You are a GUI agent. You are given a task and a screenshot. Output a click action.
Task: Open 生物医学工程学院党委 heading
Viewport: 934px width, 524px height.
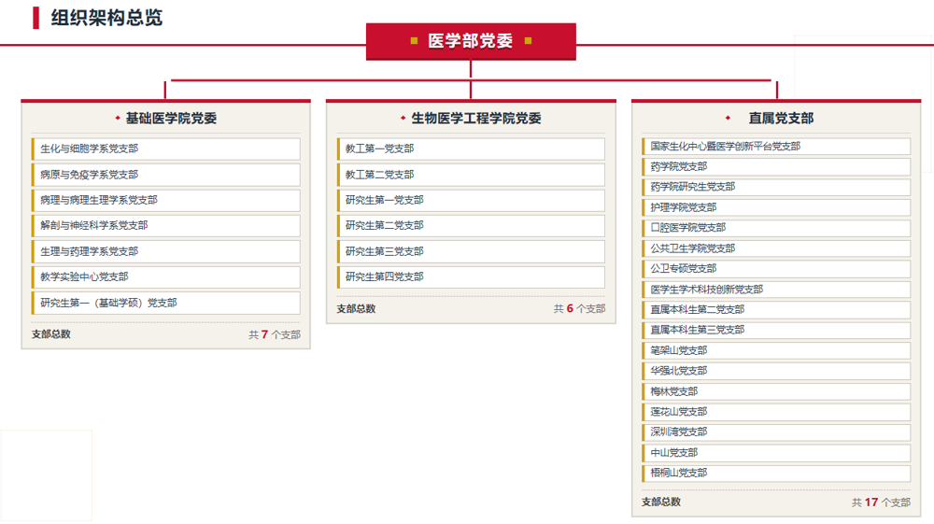tap(476, 119)
